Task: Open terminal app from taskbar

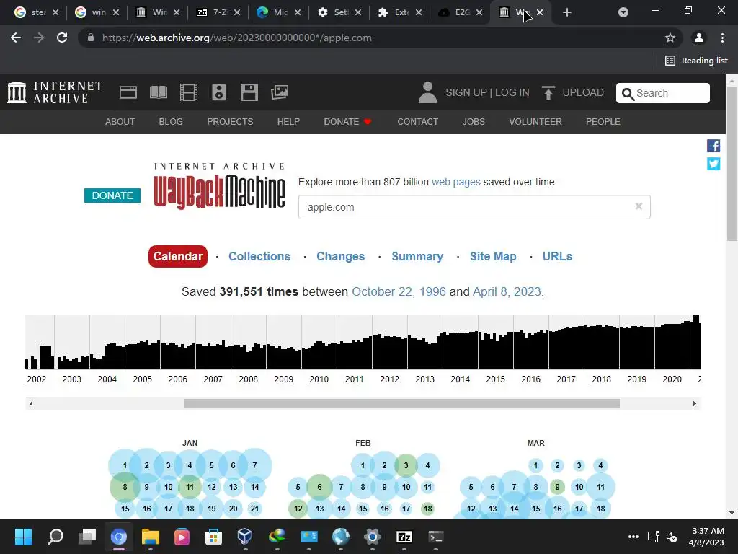Action: pyautogui.click(x=436, y=537)
